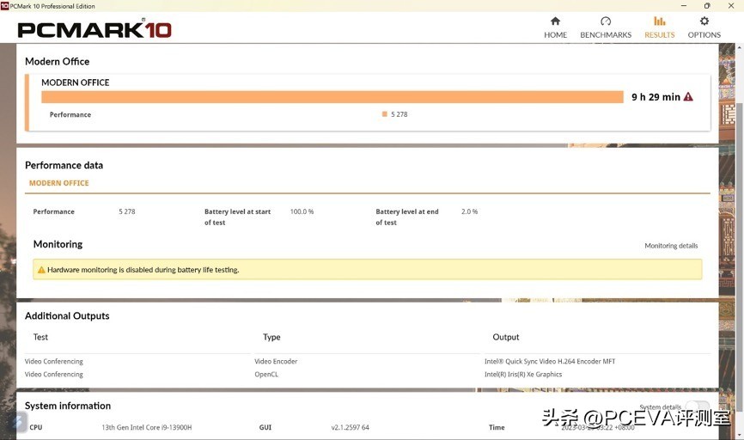Click the PCMARK 10 logo

pos(95,29)
